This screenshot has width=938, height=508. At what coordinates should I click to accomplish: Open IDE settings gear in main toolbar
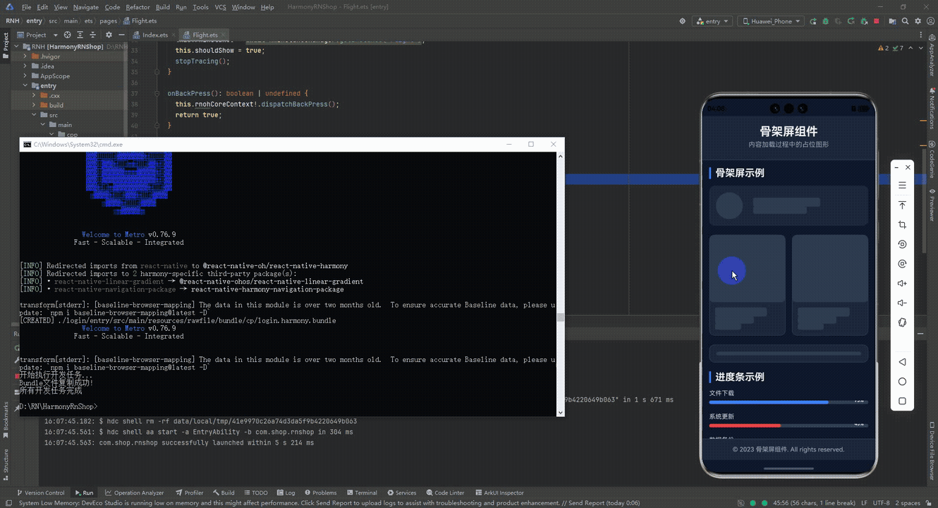click(918, 21)
